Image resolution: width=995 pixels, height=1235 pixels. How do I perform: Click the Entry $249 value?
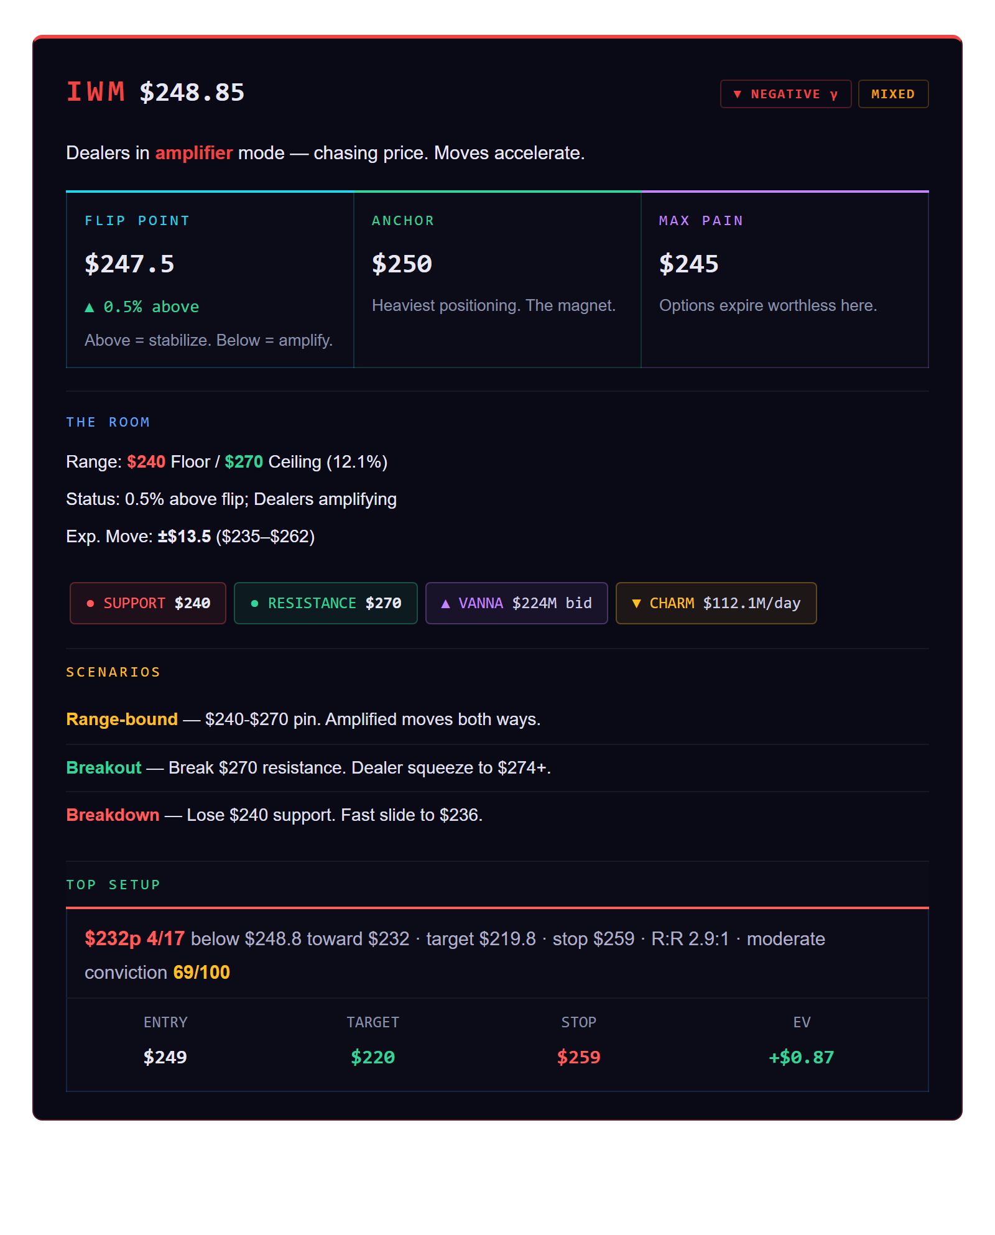tap(165, 1057)
